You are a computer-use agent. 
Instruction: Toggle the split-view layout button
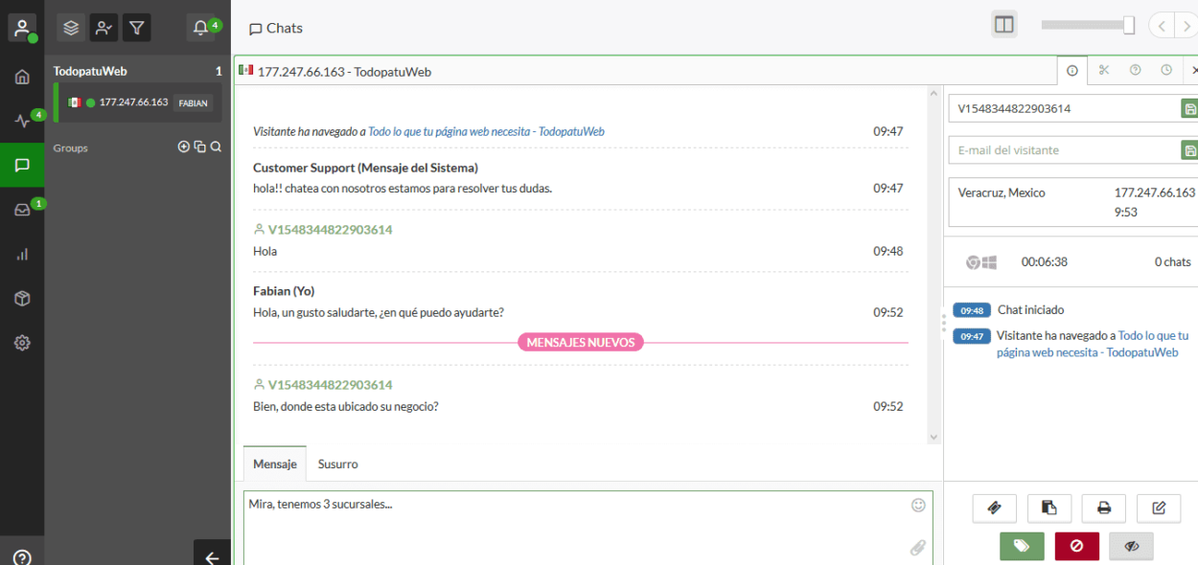coord(1004,26)
